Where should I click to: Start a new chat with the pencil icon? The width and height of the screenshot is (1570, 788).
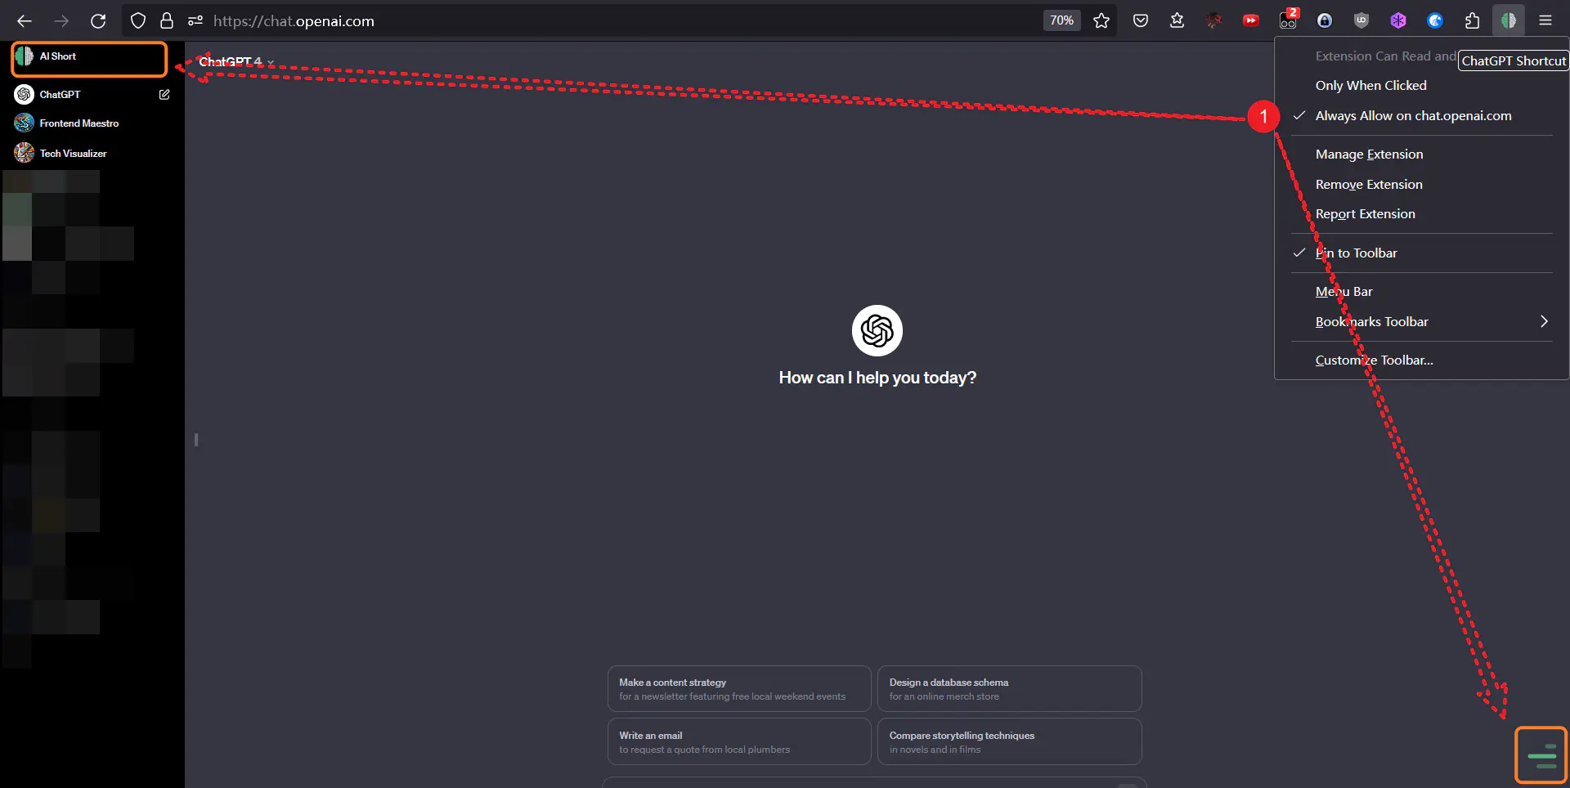point(164,95)
